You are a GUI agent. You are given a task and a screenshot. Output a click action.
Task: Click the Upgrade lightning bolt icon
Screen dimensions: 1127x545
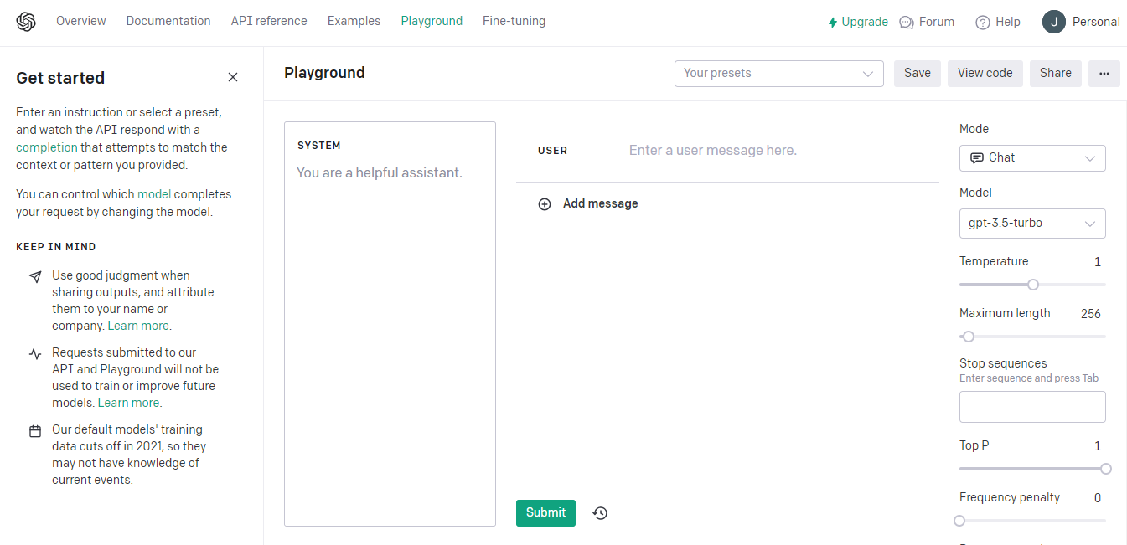[832, 23]
